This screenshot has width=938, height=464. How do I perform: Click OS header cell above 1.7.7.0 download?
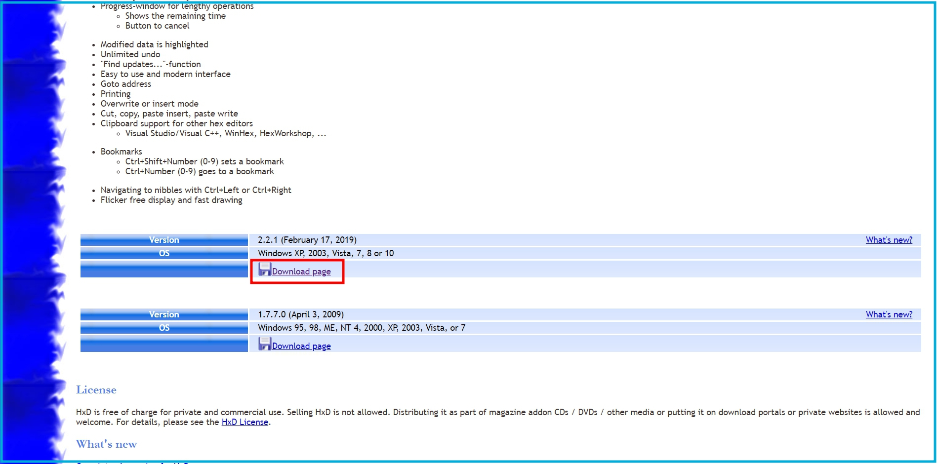164,328
